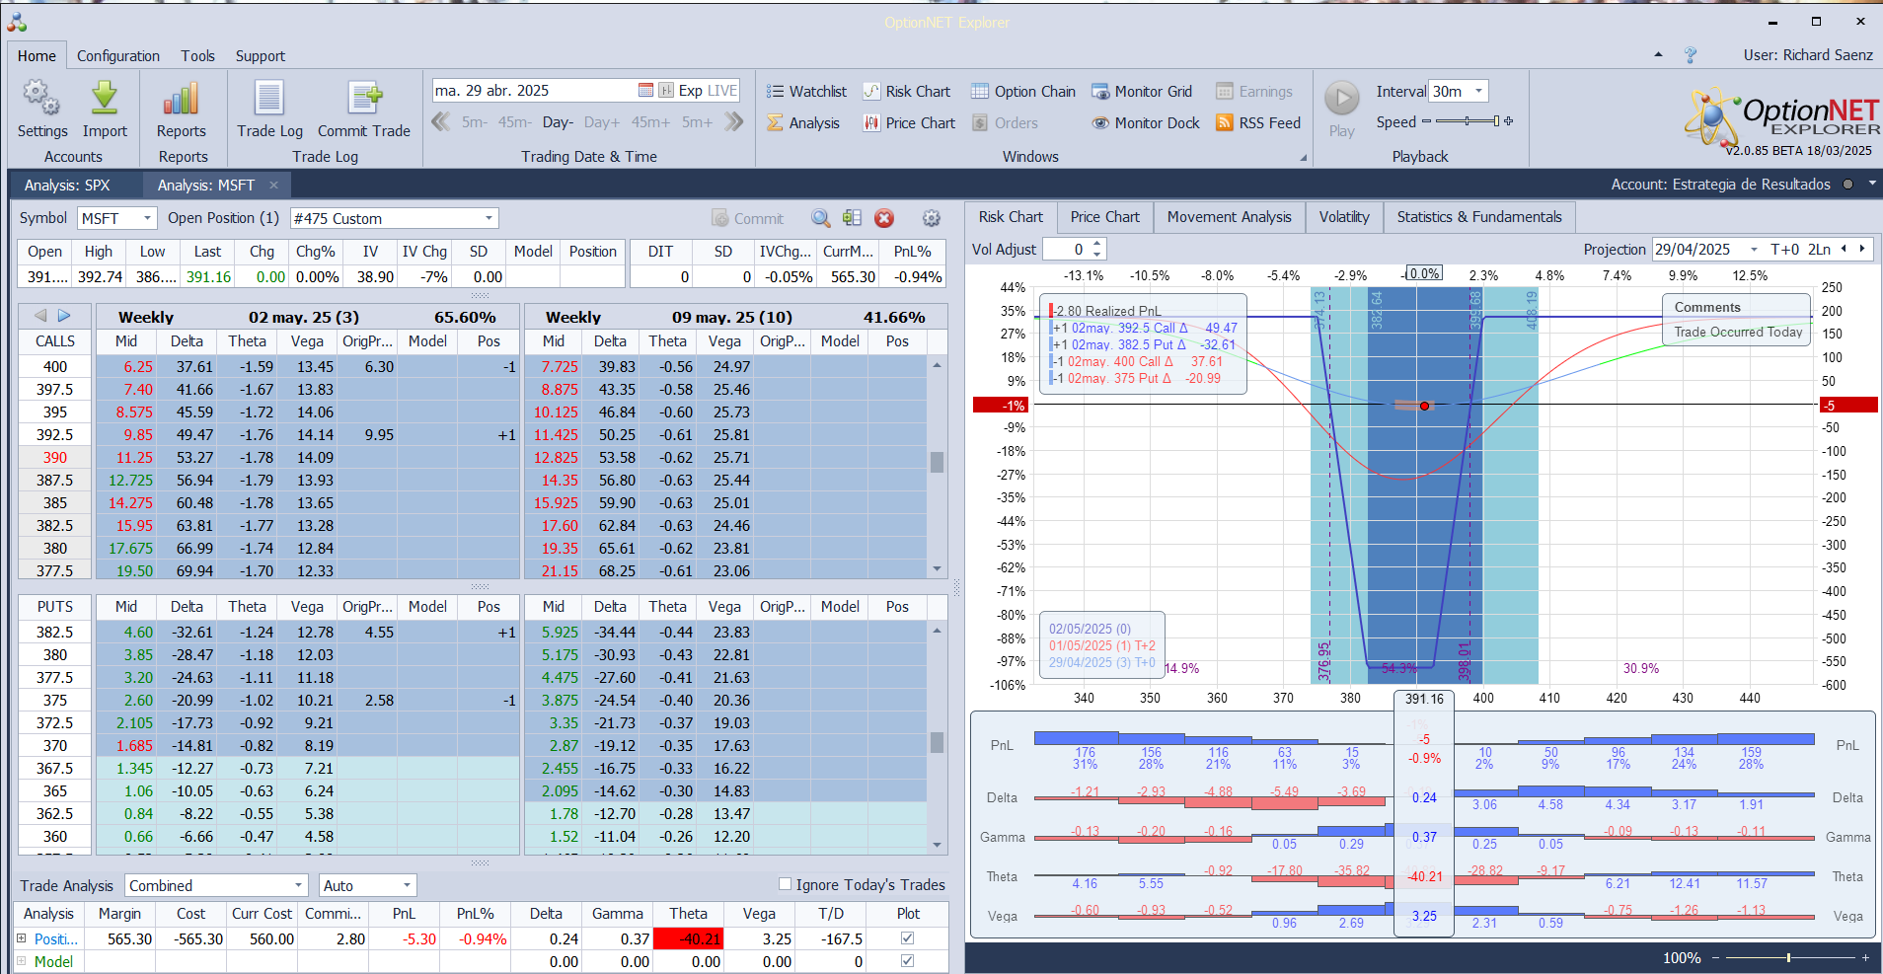This screenshot has height=974, width=1883.
Task: Click the red delete position icon
Action: [x=884, y=218]
